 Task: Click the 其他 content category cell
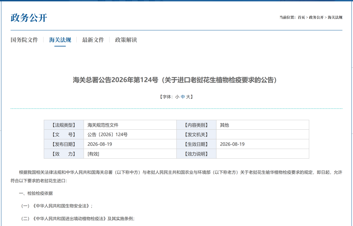[262, 125]
